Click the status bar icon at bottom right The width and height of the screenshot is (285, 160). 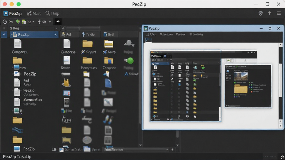pos(282,157)
